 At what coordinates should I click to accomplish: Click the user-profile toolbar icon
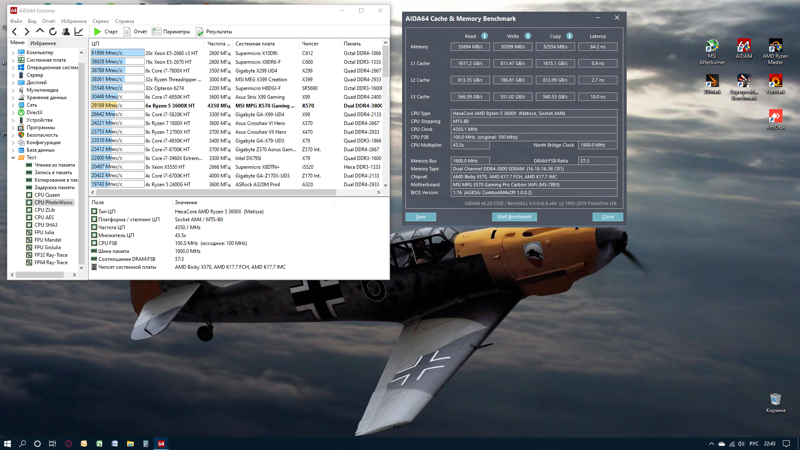coord(66,32)
